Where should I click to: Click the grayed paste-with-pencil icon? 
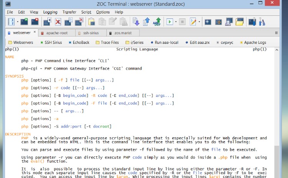tap(113, 22)
